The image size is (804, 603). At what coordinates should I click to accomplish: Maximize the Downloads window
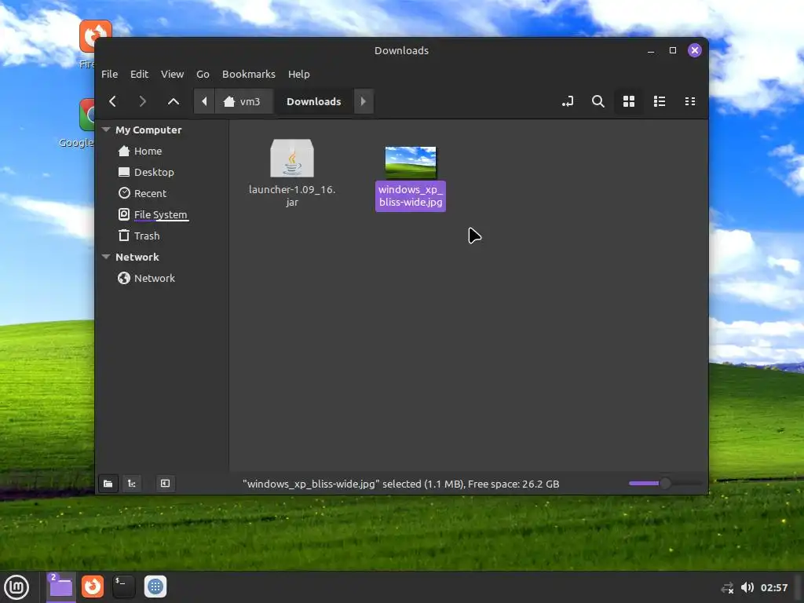pos(673,50)
